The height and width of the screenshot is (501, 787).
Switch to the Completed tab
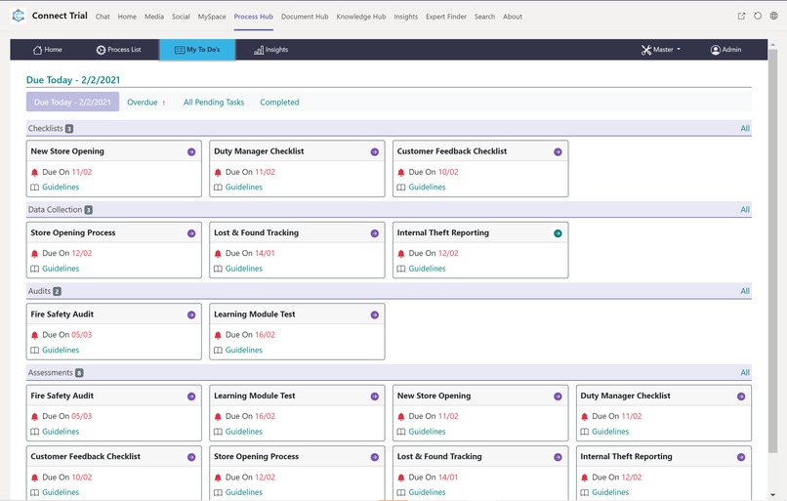(279, 102)
